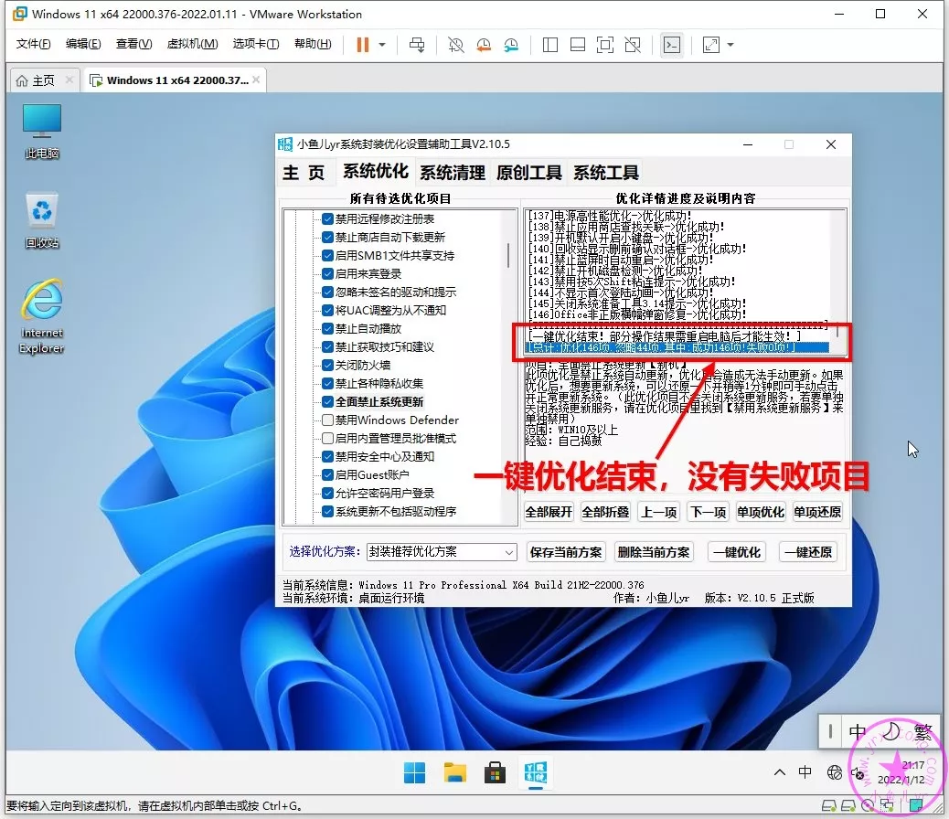Click the 一键还原 button

[x=807, y=552]
